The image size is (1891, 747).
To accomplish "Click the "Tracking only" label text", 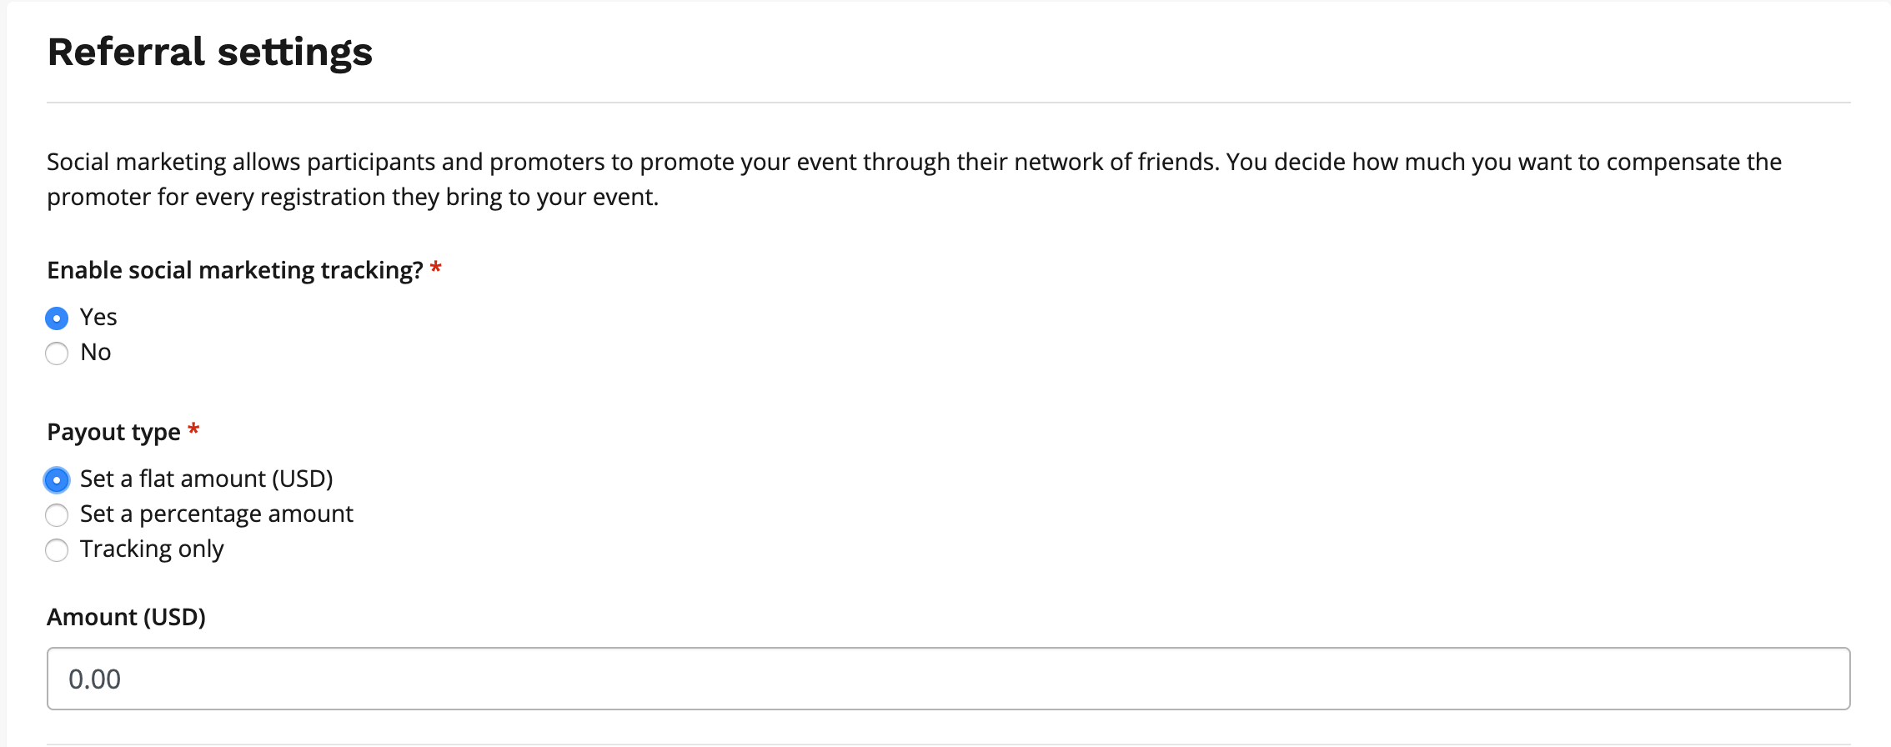I will [152, 549].
